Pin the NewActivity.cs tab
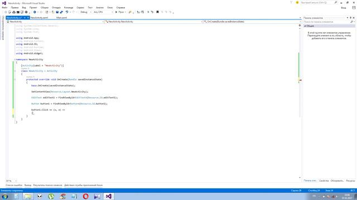The height and width of the screenshot is (200, 357). tap(25, 18)
